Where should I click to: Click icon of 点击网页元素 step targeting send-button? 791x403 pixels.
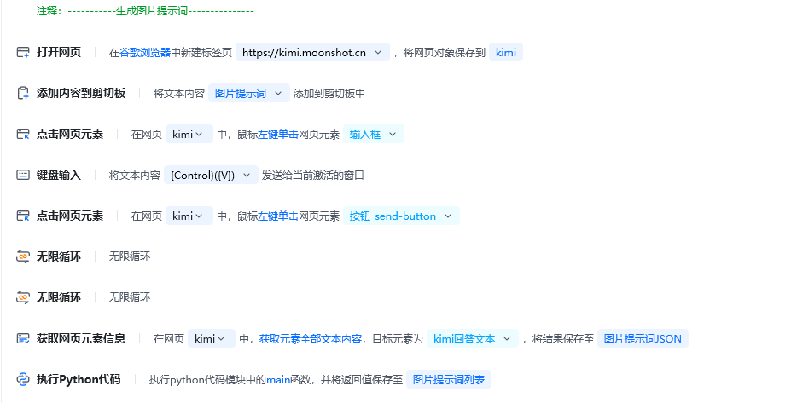click(x=23, y=216)
